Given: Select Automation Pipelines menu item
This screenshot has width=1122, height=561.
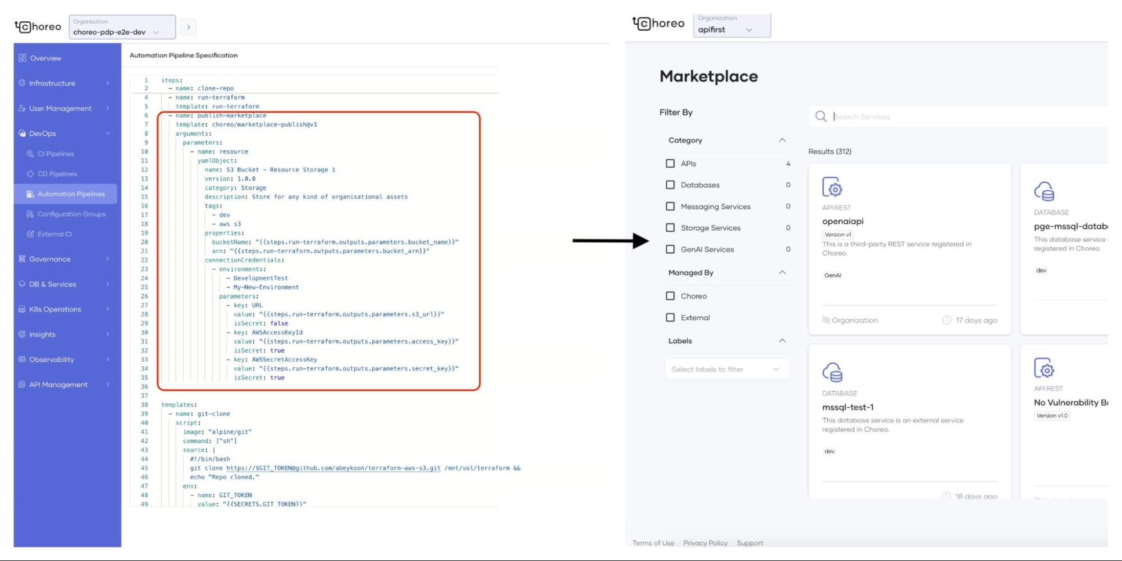Looking at the screenshot, I should click(74, 194).
